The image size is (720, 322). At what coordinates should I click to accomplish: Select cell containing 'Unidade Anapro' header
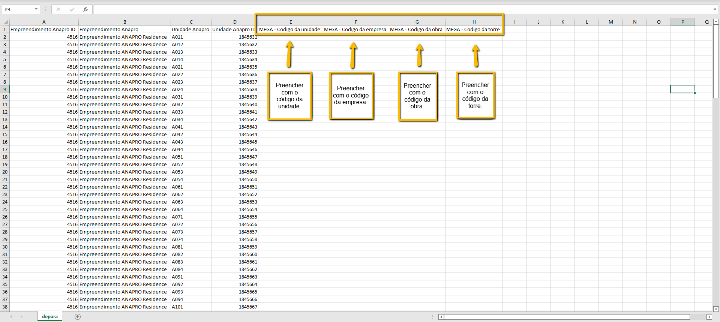click(x=190, y=30)
